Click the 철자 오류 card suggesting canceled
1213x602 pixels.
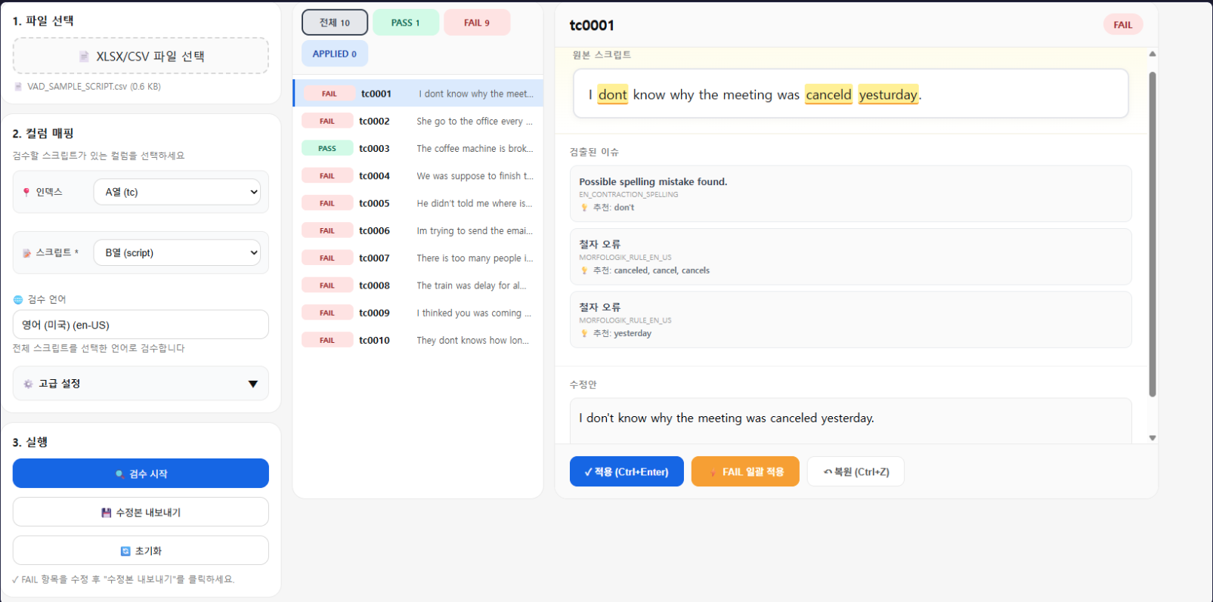coord(850,257)
